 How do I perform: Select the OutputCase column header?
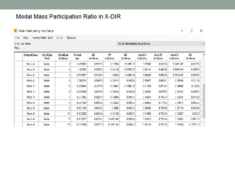tap(31, 57)
